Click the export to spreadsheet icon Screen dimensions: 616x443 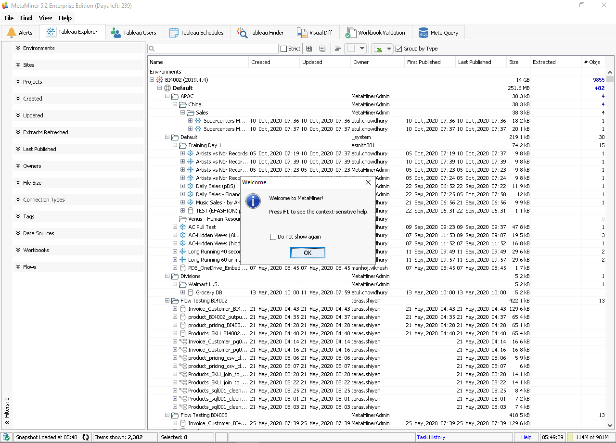378,49
